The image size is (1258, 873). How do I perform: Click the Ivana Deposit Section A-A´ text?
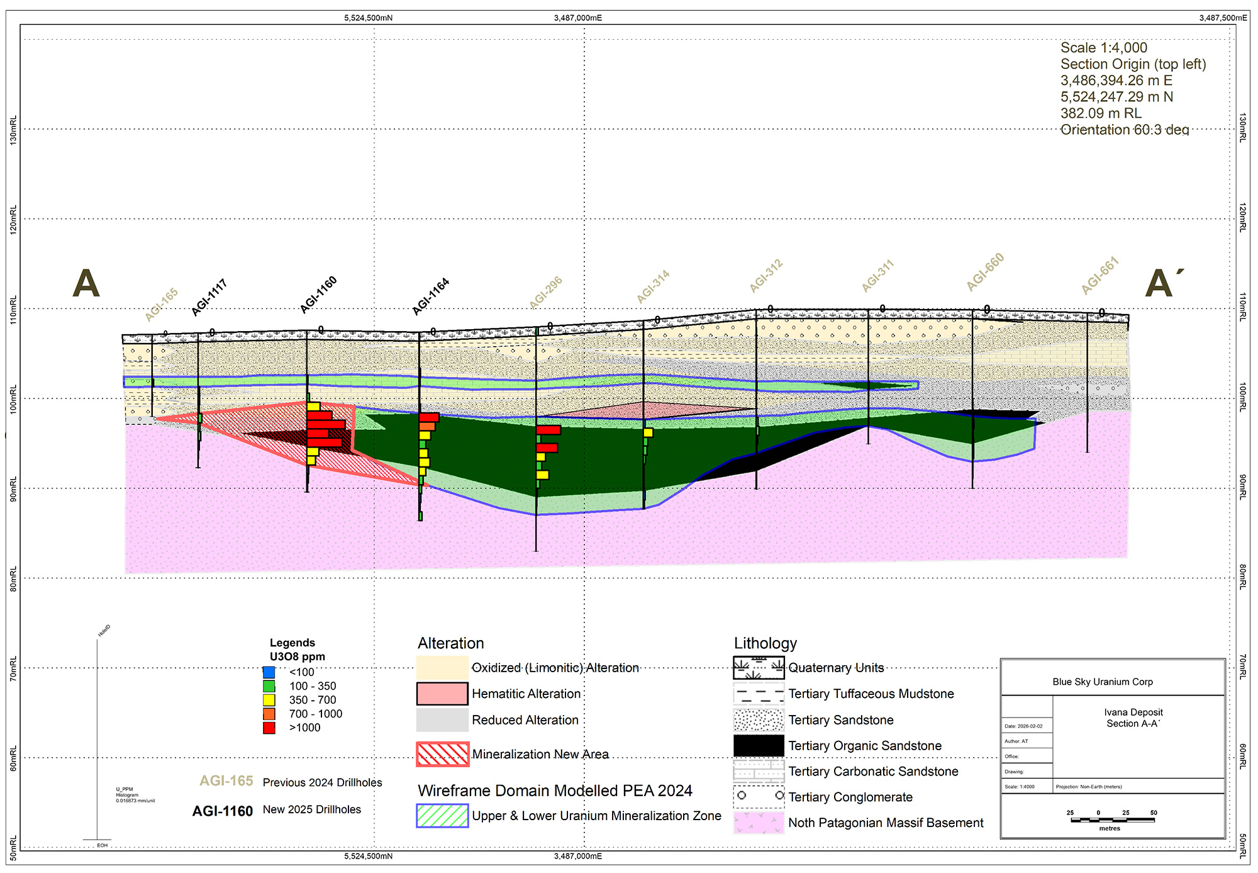[1133, 718]
